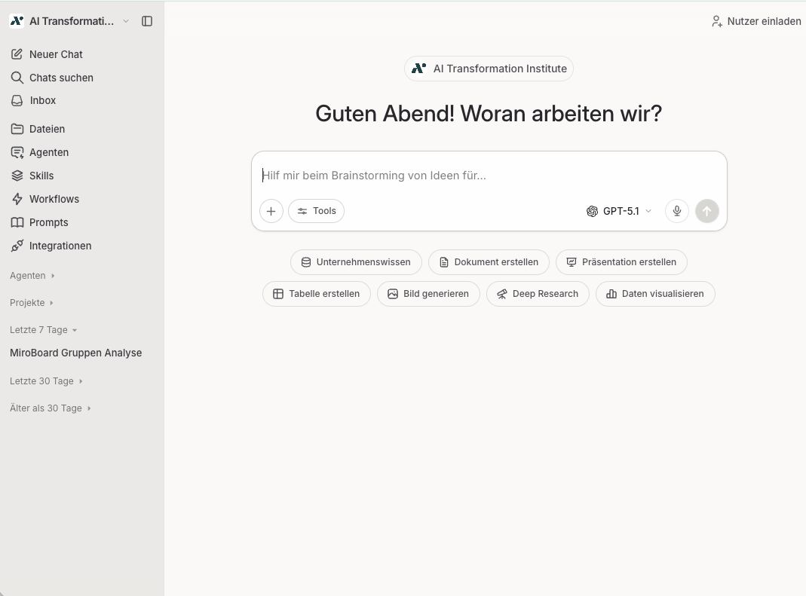Click the Tools sliders icon

[302, 211]
